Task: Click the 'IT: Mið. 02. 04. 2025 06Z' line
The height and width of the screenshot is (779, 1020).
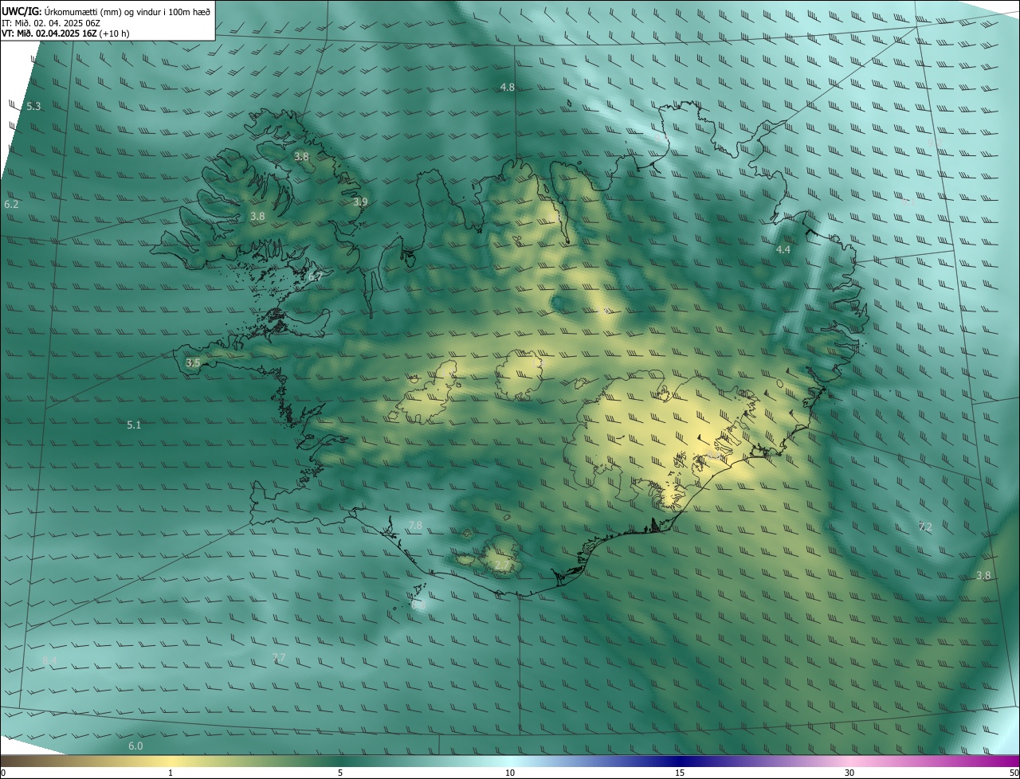Action: [53, 23]
